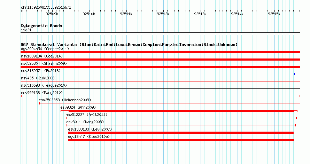The image size is (310, 164).
Task: Click the 92515k ruler position
Action: pos(274,14)
